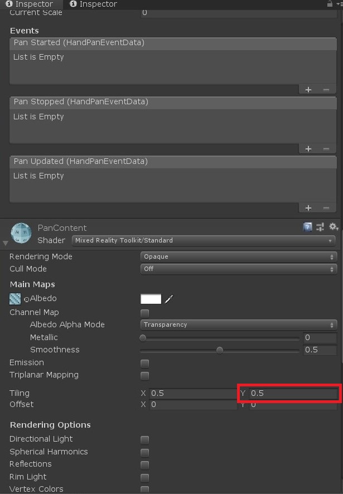343x494 pixels.
Task: Click the Tiling X field
Action: point(193,394)
